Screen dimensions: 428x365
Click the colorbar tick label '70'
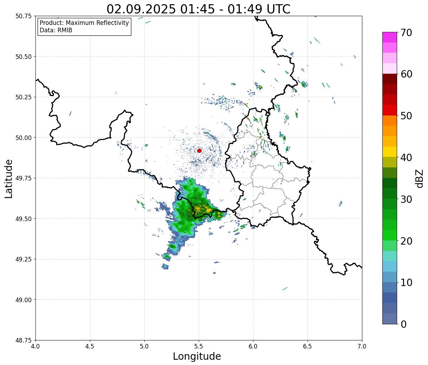pyautogui.click(x=406, y=33)
